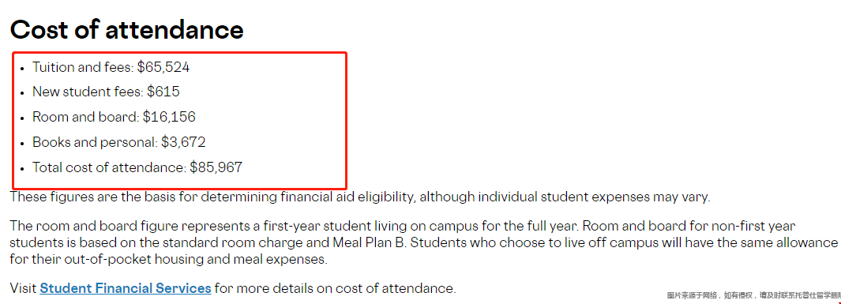
Task: Click the Chinese watermark text at bottom right
Action: point(753,295)
